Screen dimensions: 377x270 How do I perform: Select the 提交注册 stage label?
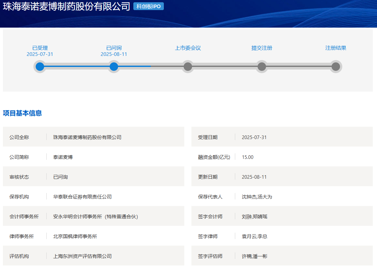pos(262,48)
